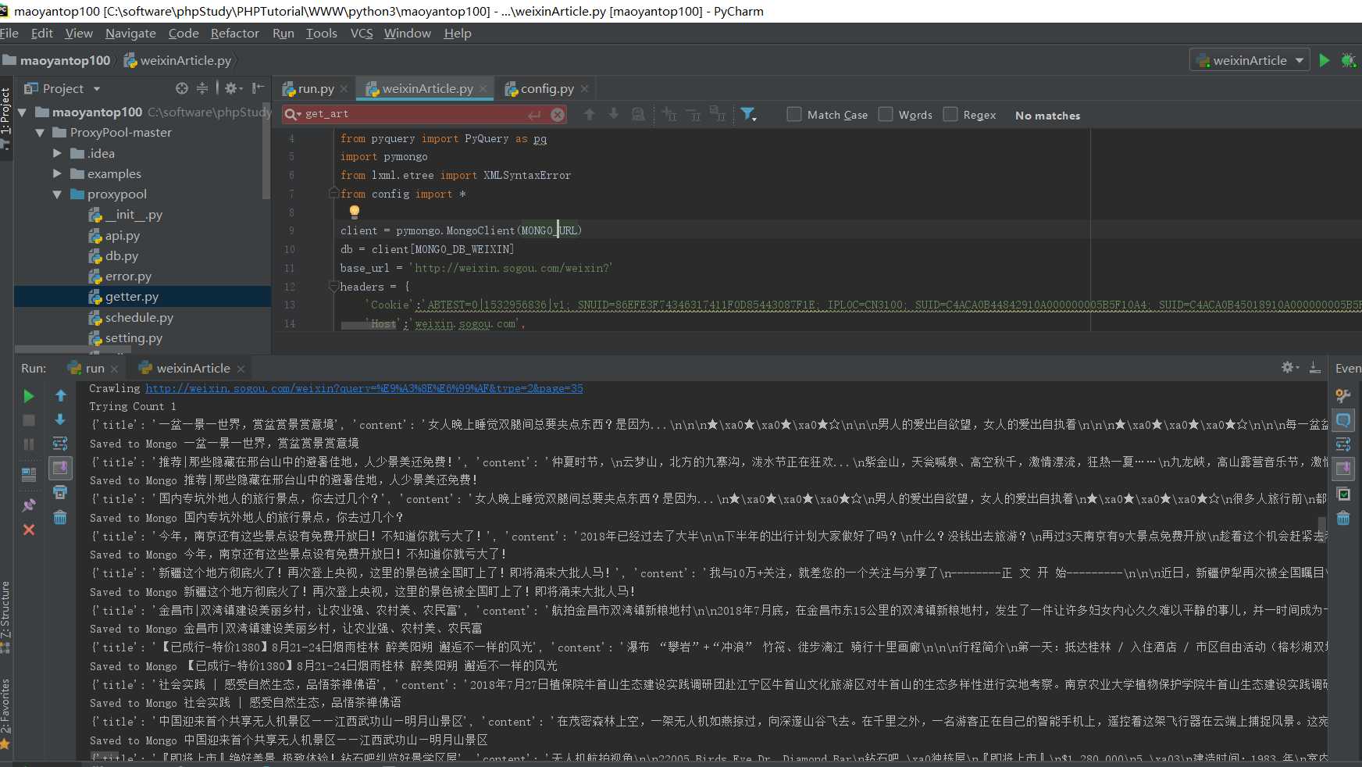Pin the current Run tab

click(x=29, y=505)
